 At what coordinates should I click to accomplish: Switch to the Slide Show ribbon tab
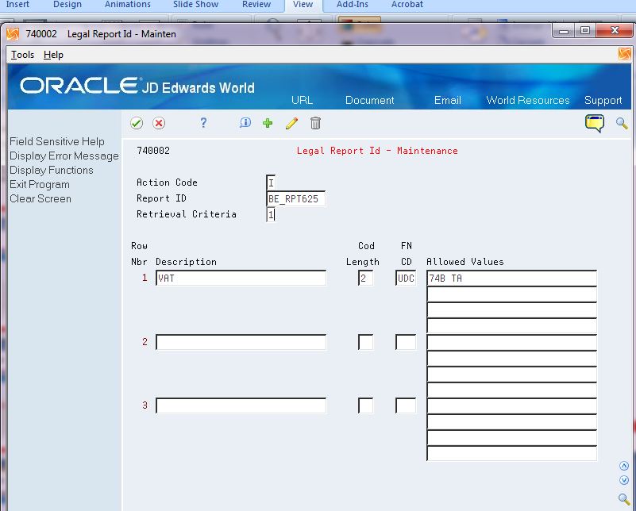point(196,5)
